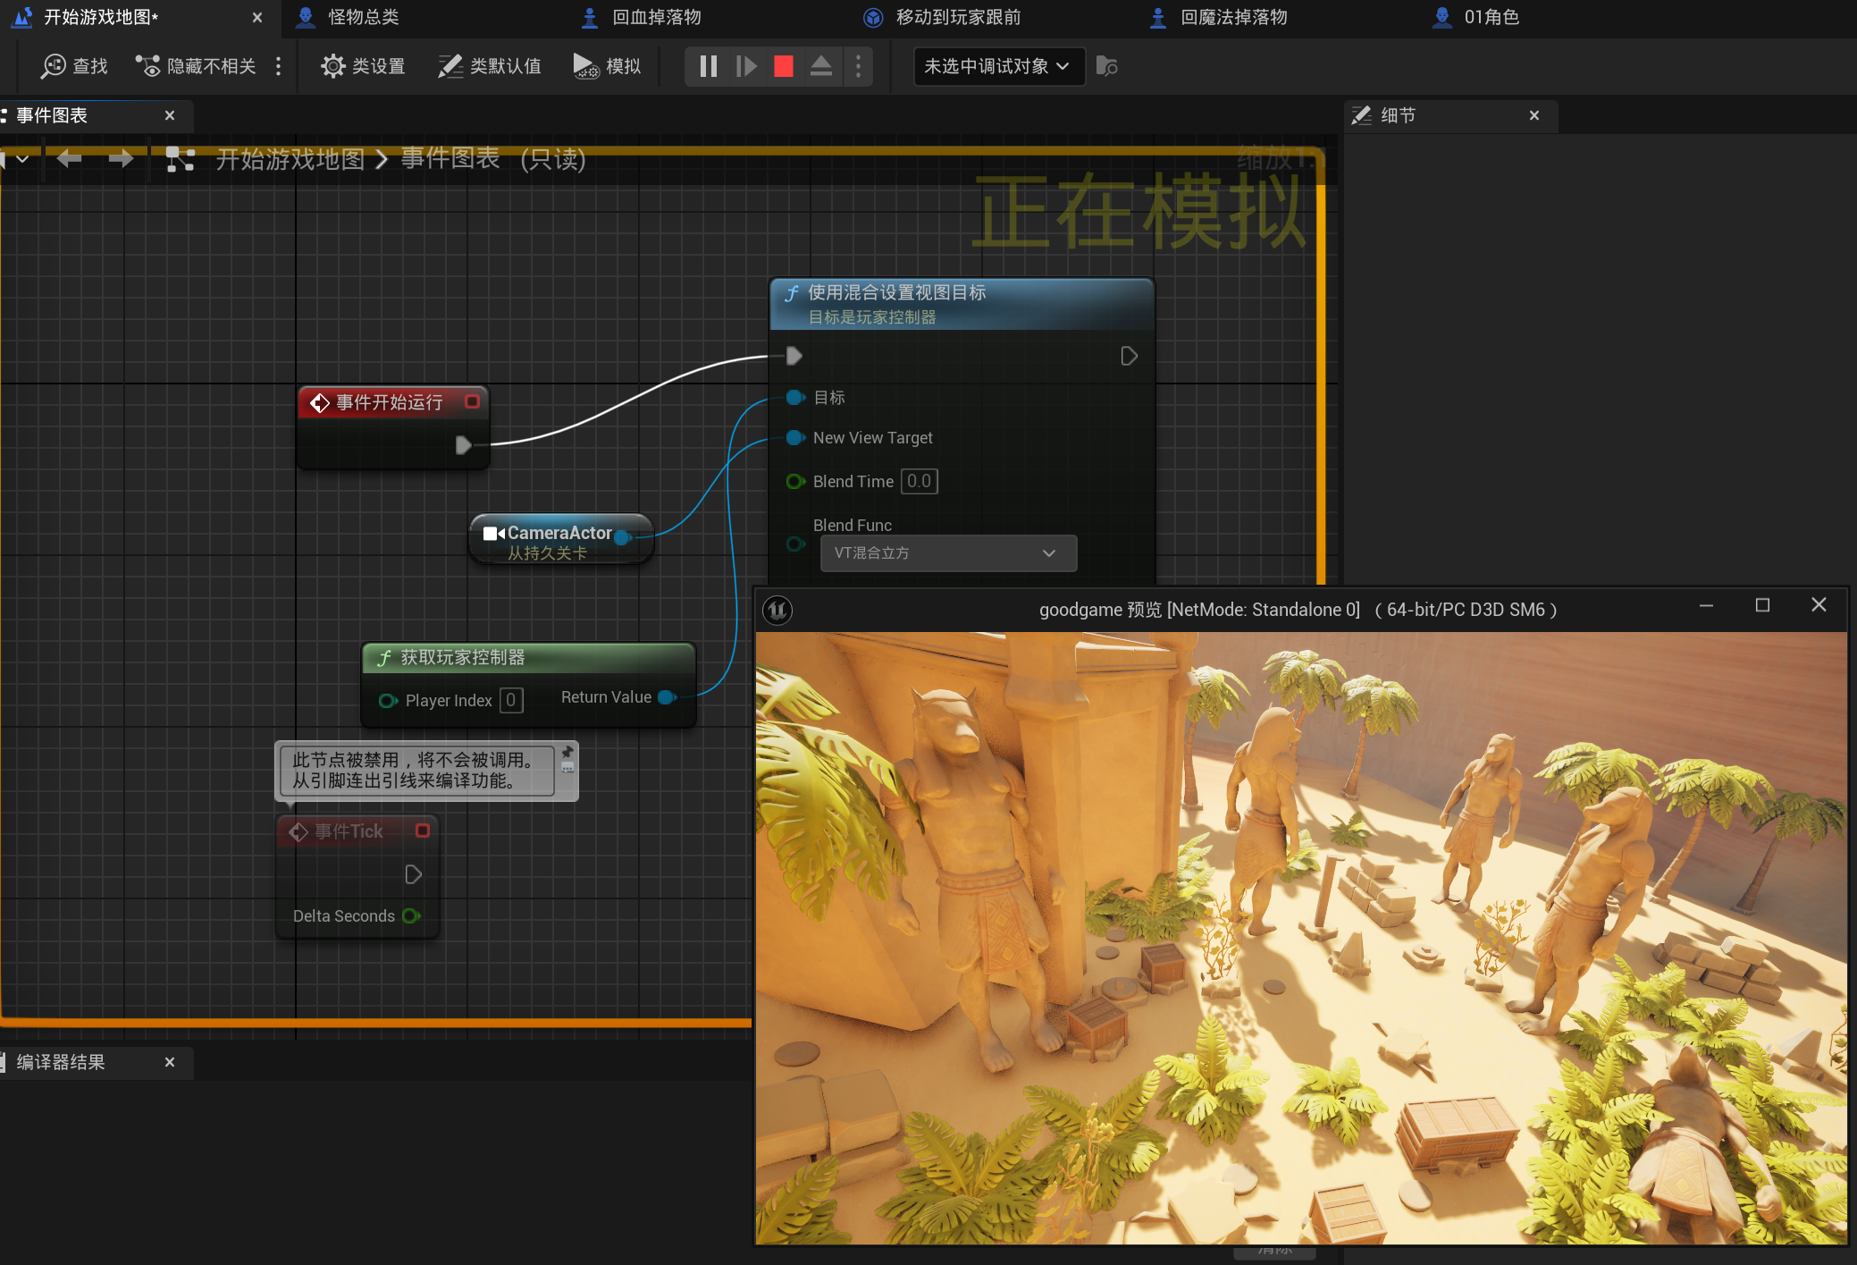Toggle the pin on the disabled-node comment bubble
Screen dimensions: 1857x1265
(567, 753)
